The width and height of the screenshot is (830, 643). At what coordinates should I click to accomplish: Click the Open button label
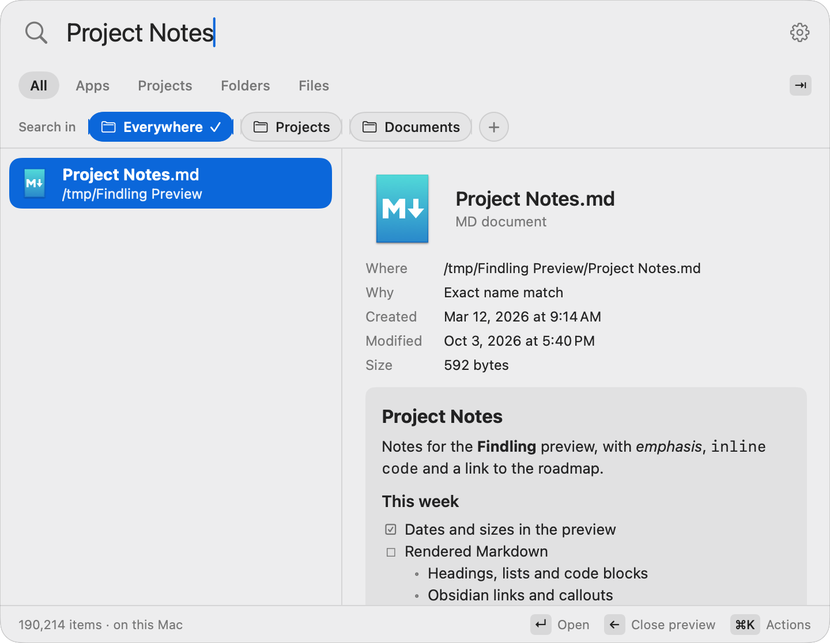pos(573,625)
